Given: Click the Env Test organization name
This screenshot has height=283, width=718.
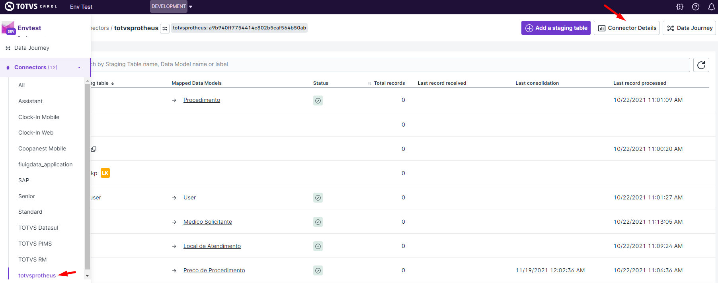Looking at the screenshot, I should click(x=81, y=7).
